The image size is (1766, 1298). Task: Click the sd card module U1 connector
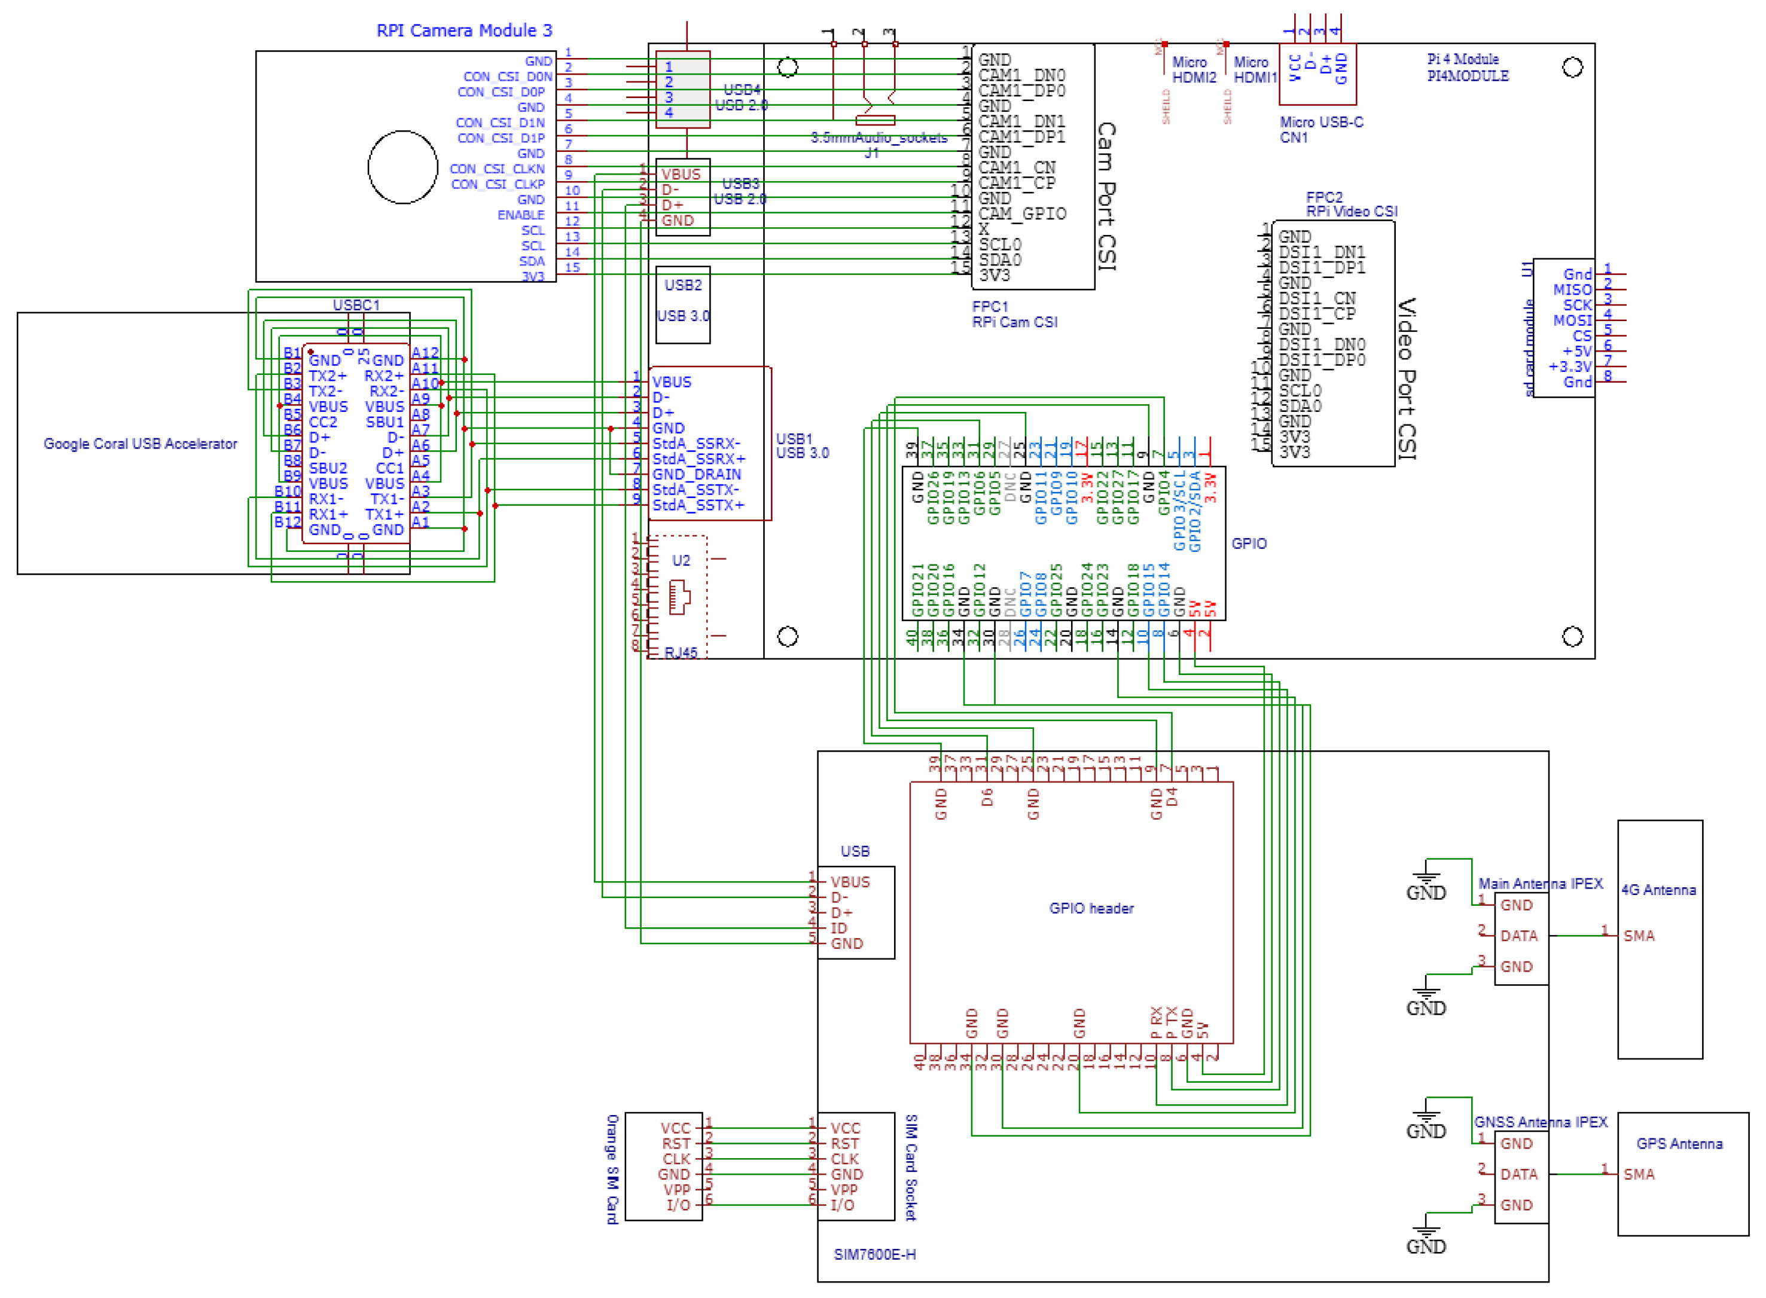coord(1563,328)
